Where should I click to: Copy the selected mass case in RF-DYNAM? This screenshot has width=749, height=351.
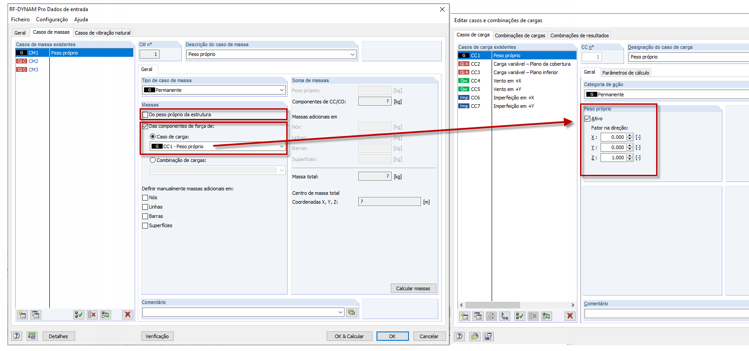[x=36, y=315]
